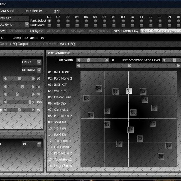Select part marker 04 in surround grid
This screenshot has height=181, width=181.
coord(99,89)
